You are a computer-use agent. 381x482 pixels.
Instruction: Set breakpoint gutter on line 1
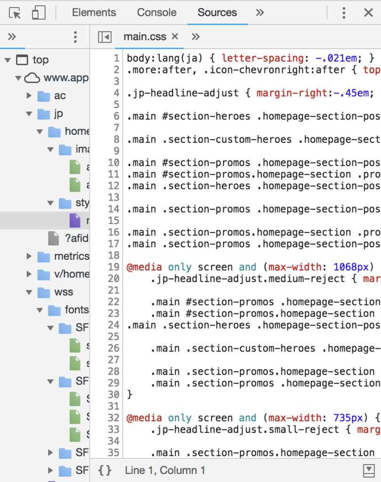[117, 58]
